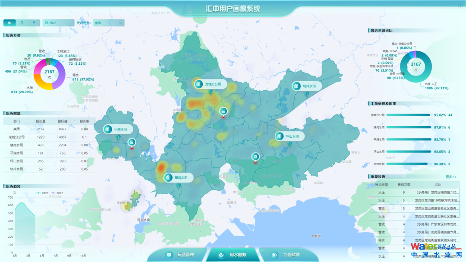Image resolution: width=466 pixels, height=262 pixels.
Task: Open the 2023 year picker
Action: (58, 23)
